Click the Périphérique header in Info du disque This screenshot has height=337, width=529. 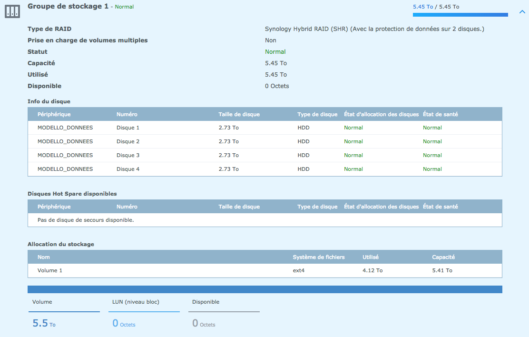click(54, 114)
